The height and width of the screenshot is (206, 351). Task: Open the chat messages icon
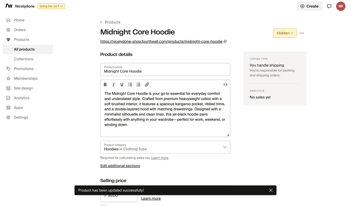pyautogui.click(x=329, y=6)
